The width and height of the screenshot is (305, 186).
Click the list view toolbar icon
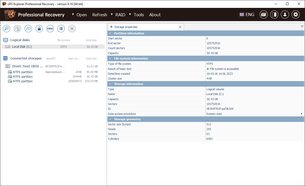[x=61, y=29]
